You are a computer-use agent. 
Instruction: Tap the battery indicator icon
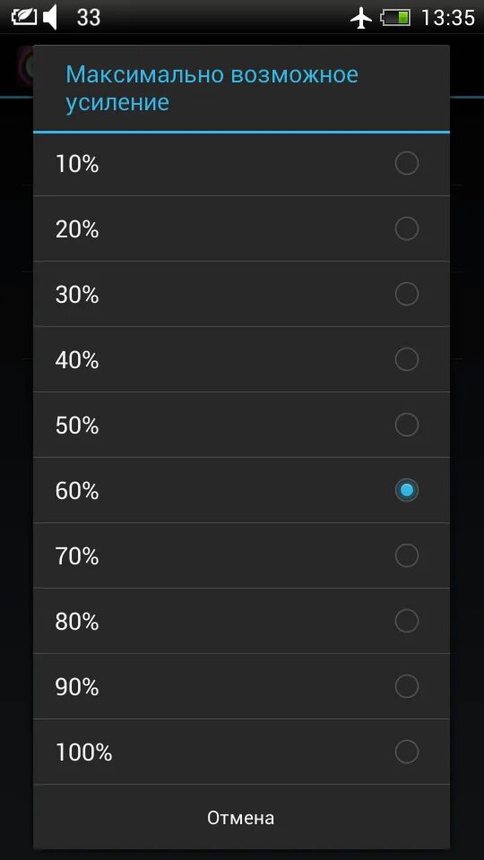(395, 18)
